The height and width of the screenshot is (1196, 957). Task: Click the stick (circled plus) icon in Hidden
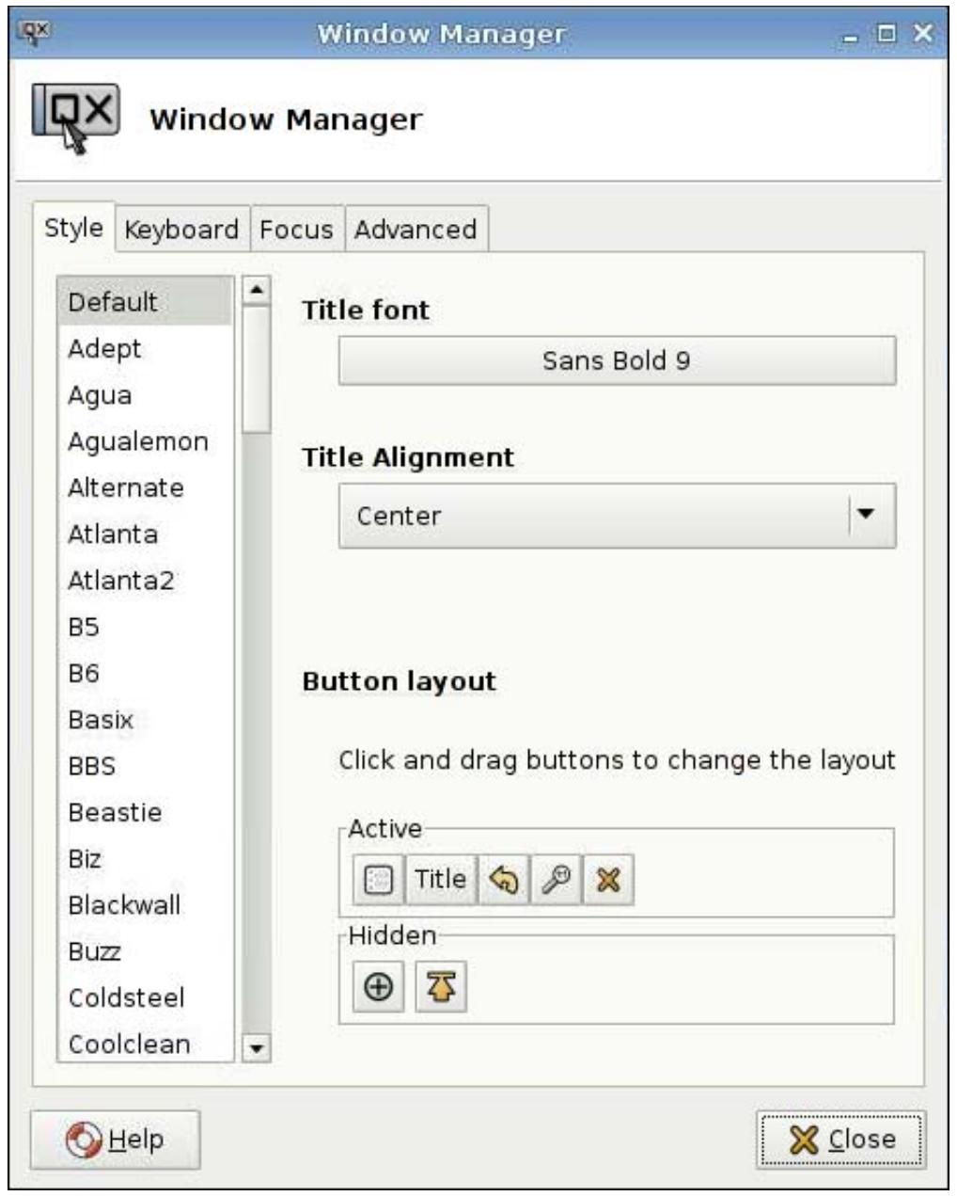coord(378,987)
